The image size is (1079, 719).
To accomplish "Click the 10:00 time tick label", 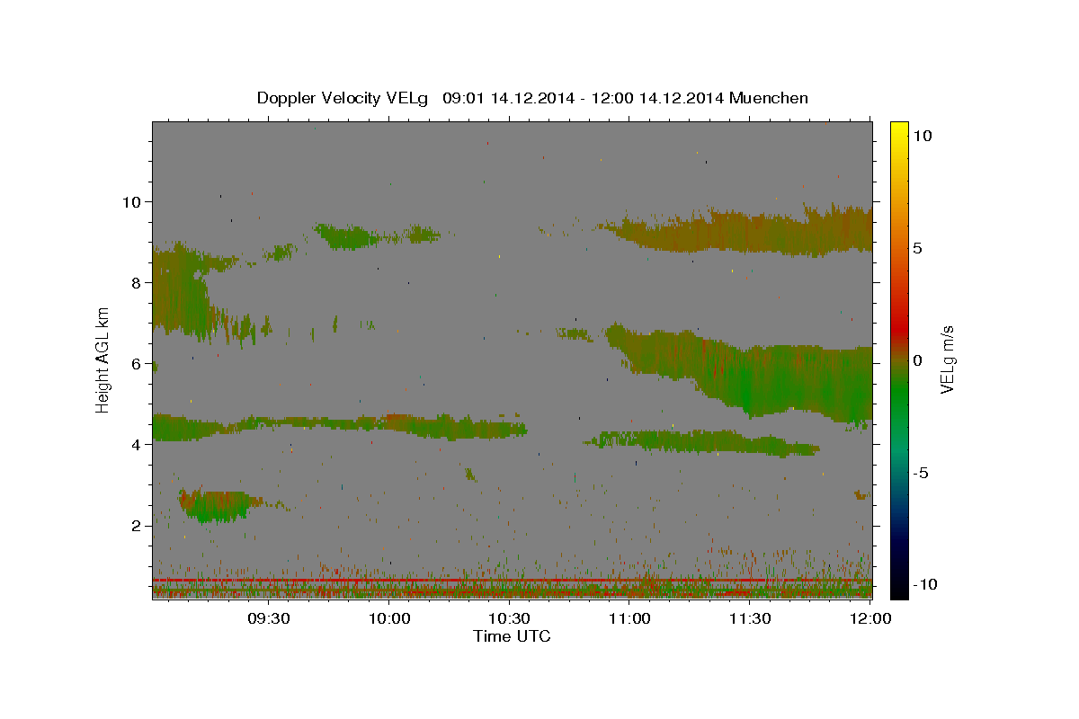I will (389, 619).
